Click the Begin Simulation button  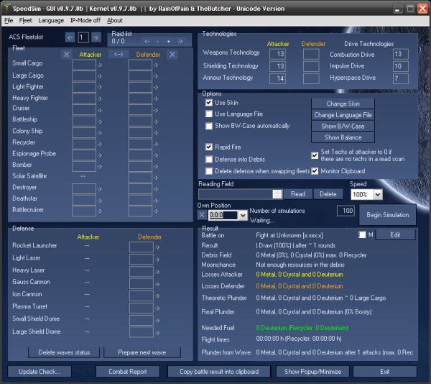click(388, 215)
